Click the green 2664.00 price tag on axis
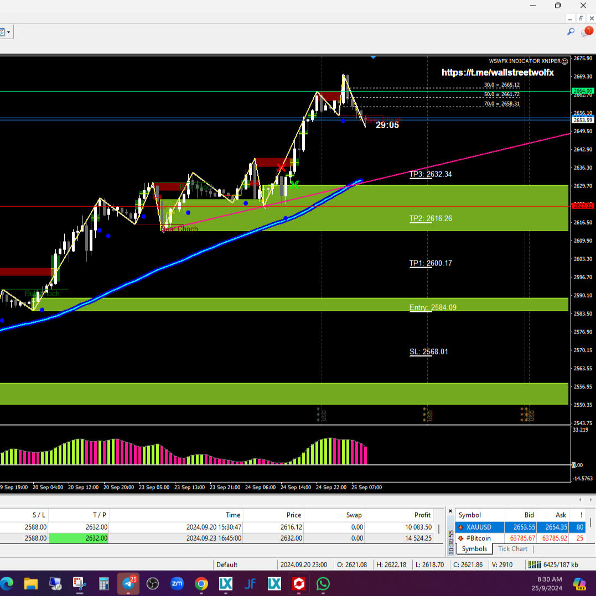596x596 pixels. coord(584,90)
